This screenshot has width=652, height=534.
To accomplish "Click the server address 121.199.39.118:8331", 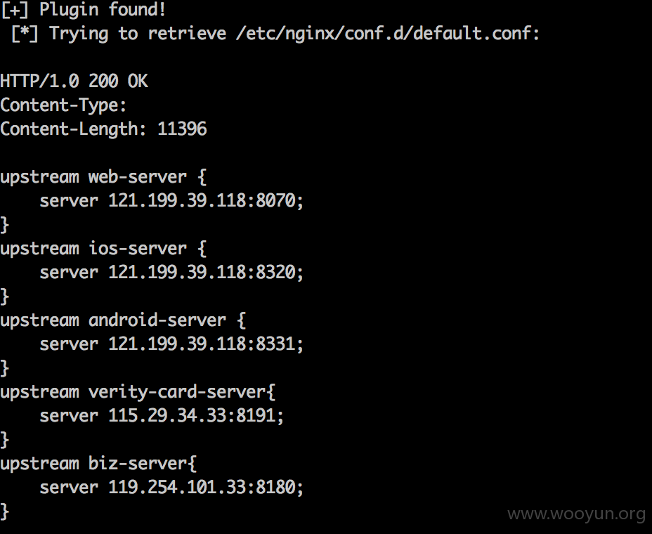I will coord(202,344).
